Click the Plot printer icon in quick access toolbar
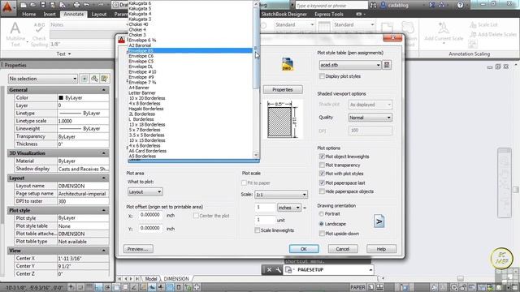The width and height of the screenshot is (520, 292). click(76, 5)
